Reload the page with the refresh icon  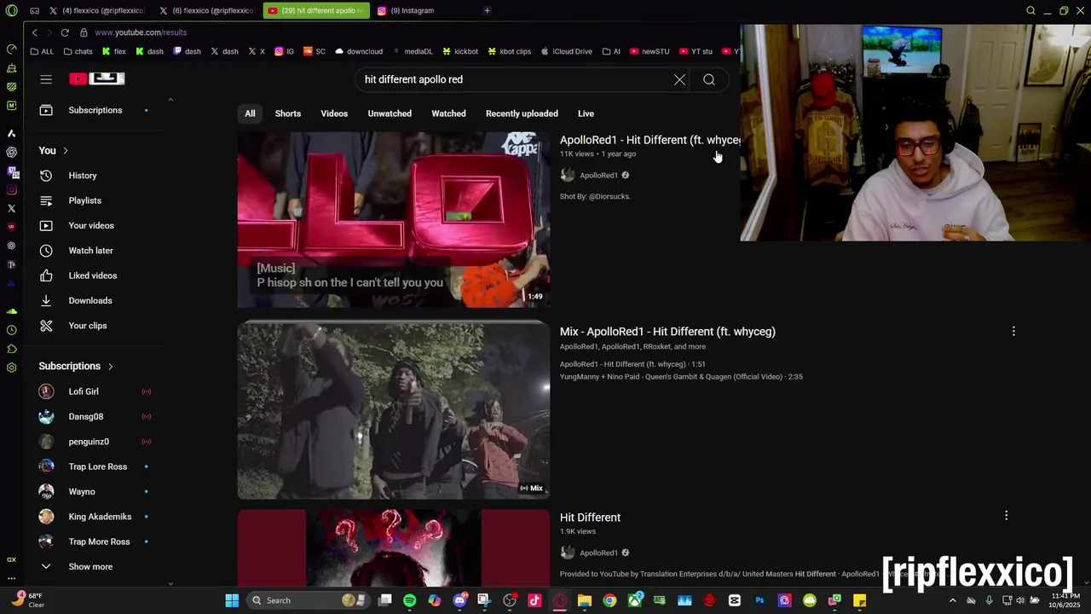[x=65, y=32]
